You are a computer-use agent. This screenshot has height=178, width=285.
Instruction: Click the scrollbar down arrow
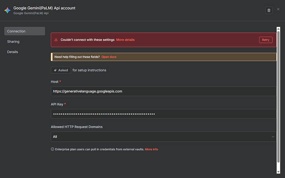pos(278,171)
